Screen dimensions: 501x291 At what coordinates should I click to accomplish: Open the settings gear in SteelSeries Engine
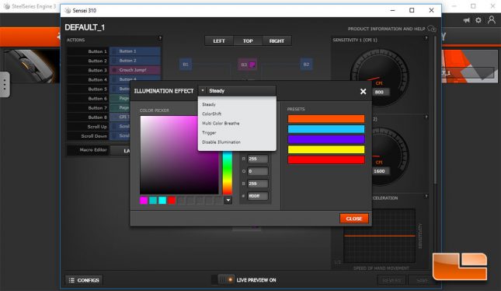[x=478, y=20]
